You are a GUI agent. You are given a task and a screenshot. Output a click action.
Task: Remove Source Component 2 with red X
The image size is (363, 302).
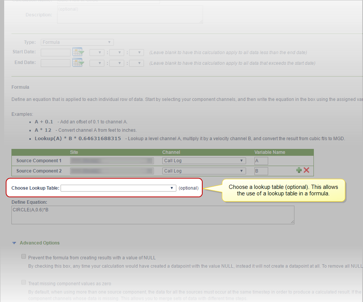click(x=306, y=170)
